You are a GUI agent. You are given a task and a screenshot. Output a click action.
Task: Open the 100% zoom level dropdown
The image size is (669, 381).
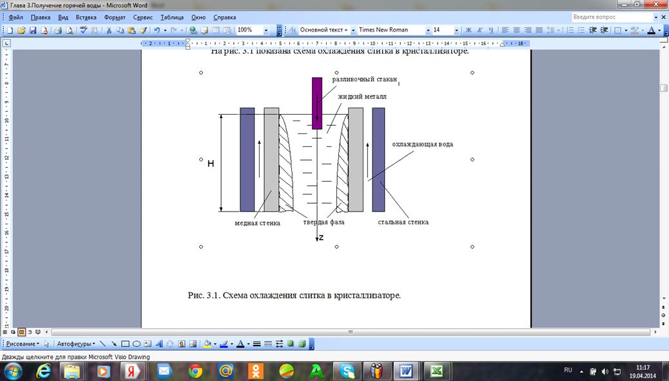click(x=266, y=30)
